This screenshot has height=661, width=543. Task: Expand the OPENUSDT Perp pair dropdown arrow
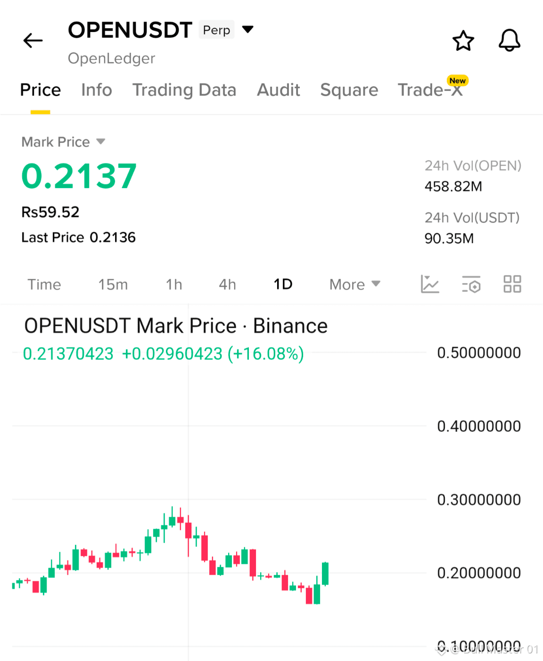click(248, 30)
